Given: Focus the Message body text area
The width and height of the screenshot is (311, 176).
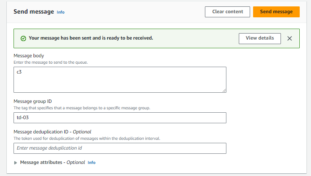Looking at the screenshot, I should pos(120,80).
